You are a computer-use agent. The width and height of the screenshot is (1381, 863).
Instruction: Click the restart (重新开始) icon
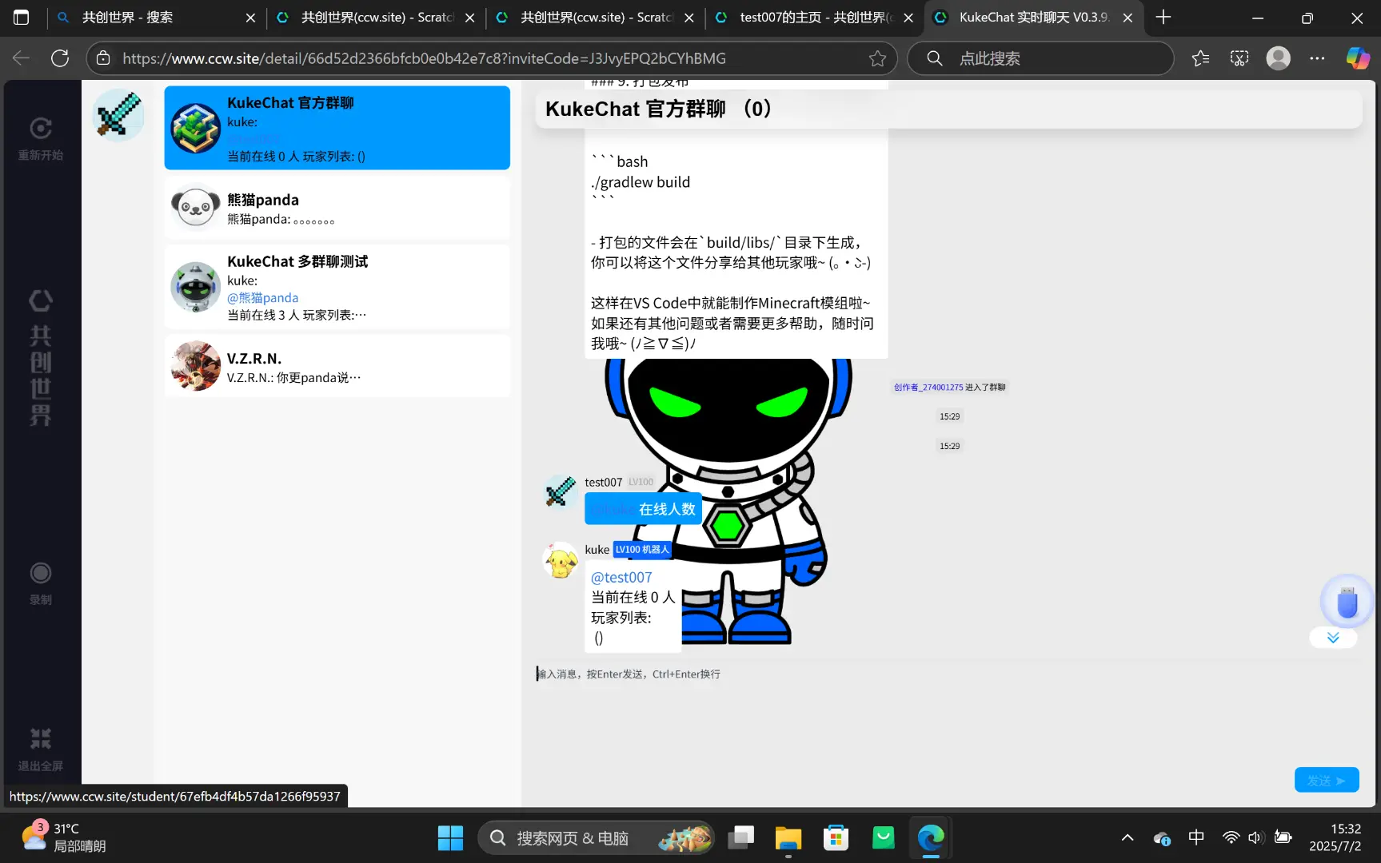pos(41,129)
